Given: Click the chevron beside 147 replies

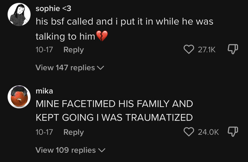Looking at the screenshot, I should [x=100, y=68].
